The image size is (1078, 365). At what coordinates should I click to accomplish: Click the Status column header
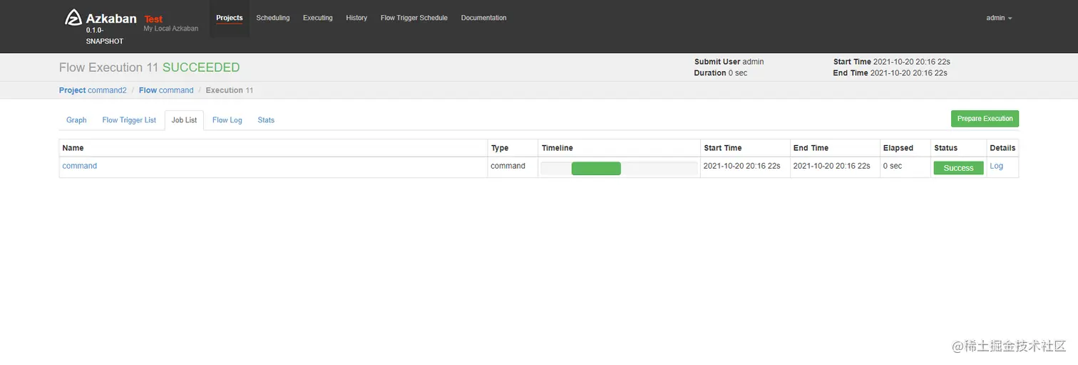coord(958,148)
